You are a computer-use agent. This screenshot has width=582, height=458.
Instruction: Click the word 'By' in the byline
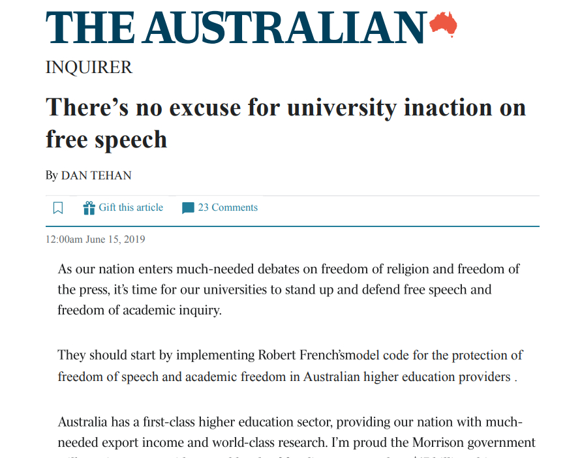click(52, 176)
